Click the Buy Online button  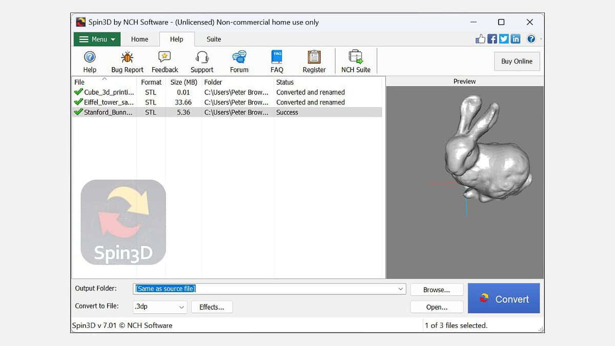point(517,62)
